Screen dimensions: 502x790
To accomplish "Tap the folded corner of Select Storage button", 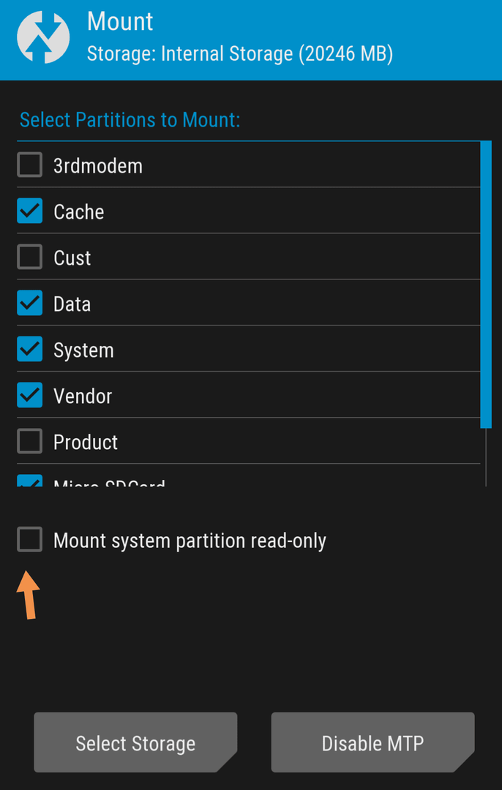I will [228, 762].
